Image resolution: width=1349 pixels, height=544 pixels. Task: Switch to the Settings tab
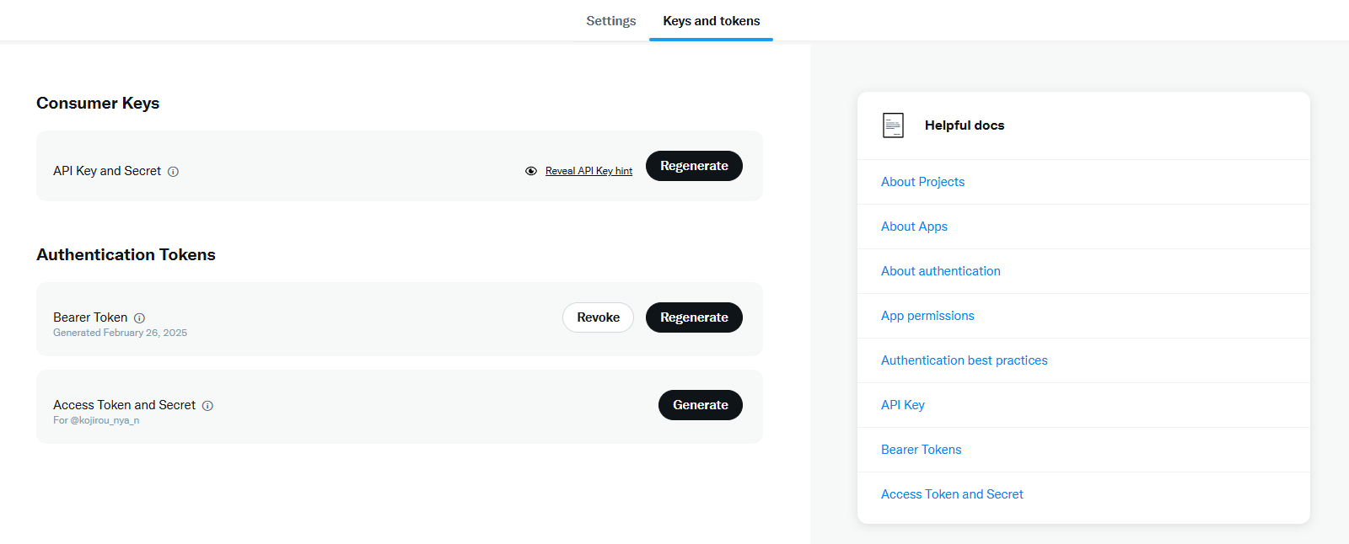[x=611, y=21]
